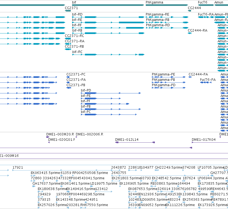Click CG2371-RB transcript label

74,47
